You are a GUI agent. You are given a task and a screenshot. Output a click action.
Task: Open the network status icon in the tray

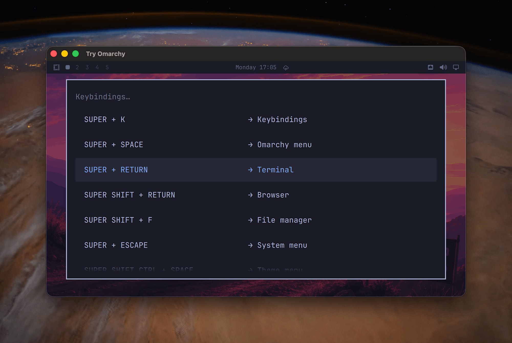(431, 67)
